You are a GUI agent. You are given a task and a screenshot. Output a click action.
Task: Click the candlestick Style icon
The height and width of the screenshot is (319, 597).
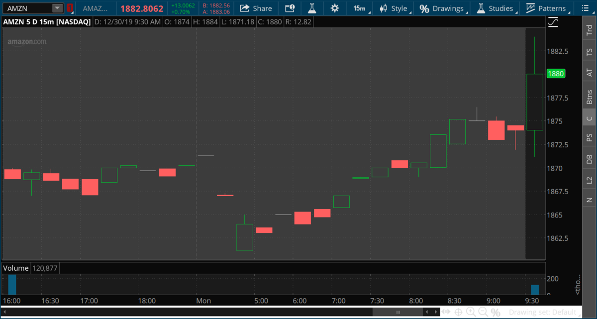click(x=384, y=8)
